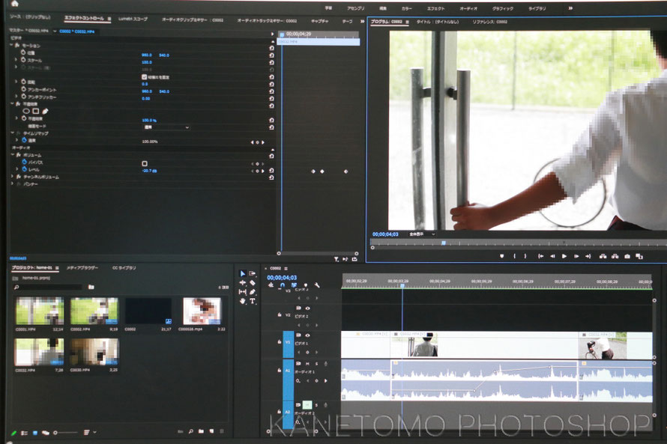Click Lift button in Program monitor
The width and height of the screenshot is (667, 444).
[x=603, y=256]
